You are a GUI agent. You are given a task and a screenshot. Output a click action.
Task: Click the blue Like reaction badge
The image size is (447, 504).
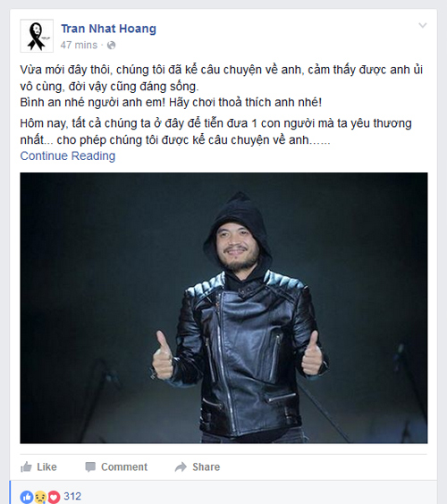(x=26, y=497)
